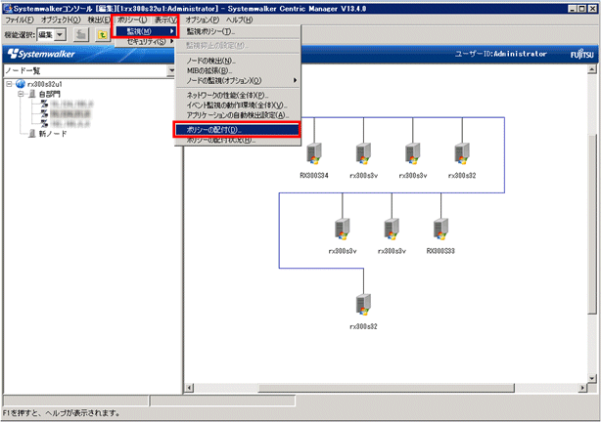The height and width of the screenshot is (422, 601).
Task: Click the 機能選択 label
Action: point(20,35)
